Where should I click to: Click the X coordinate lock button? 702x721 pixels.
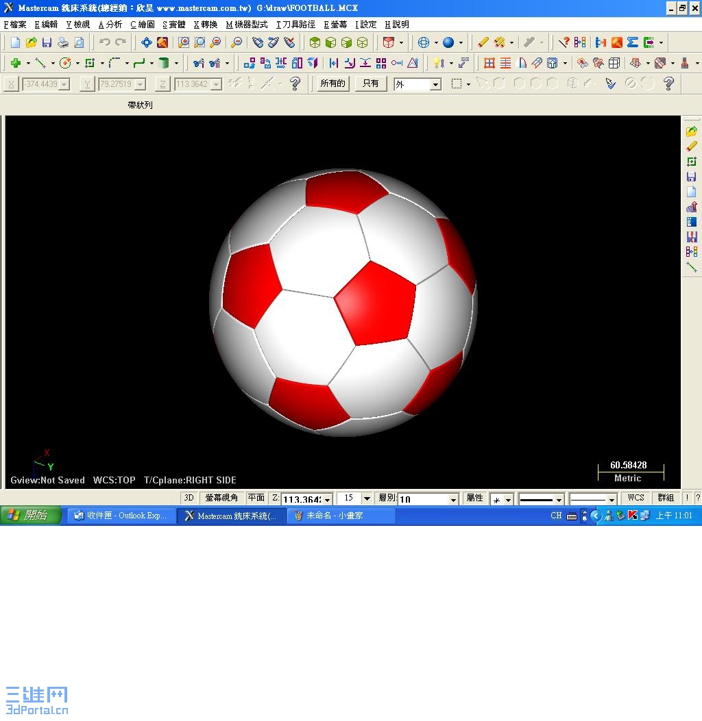[11, 84]
